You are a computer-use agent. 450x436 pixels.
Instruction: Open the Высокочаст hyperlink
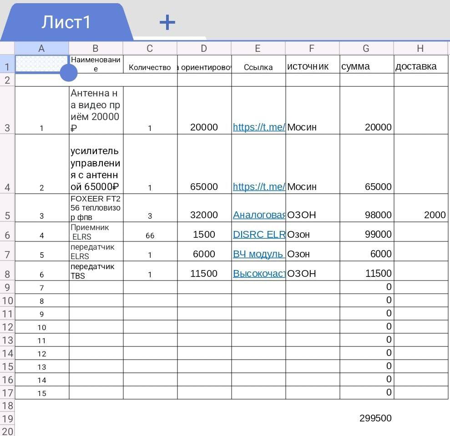click(x=259, y=273)
